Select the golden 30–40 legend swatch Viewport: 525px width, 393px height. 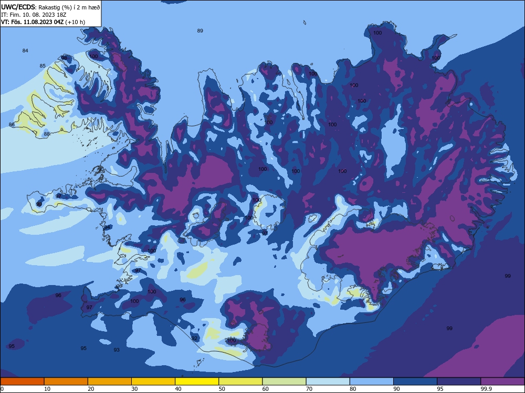tap(153, 381)
